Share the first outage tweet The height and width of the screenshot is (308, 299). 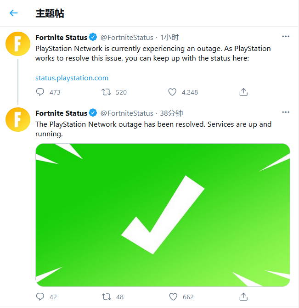[243, 92]
